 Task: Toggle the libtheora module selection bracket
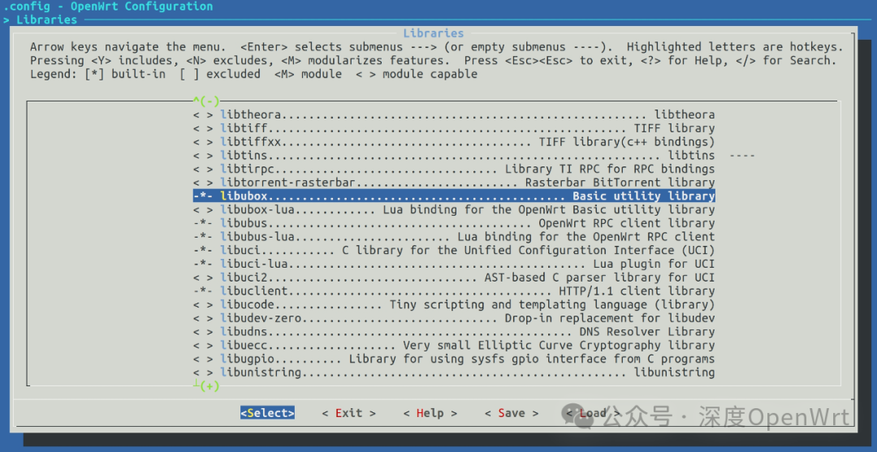tap(203, 115)
